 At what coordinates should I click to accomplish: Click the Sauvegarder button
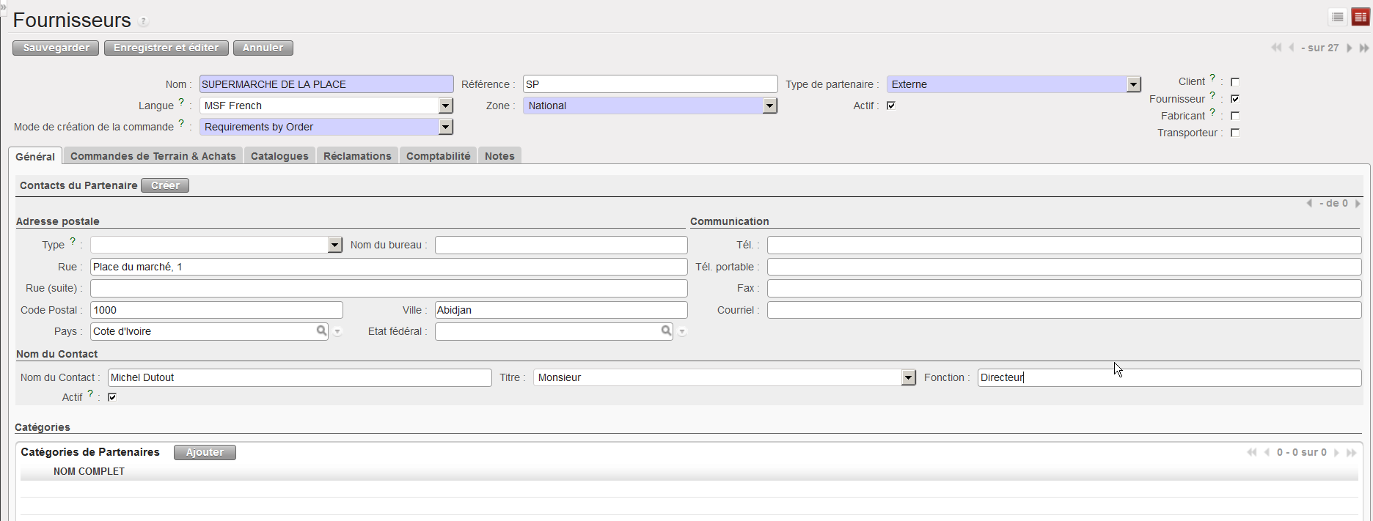[56, 48]
